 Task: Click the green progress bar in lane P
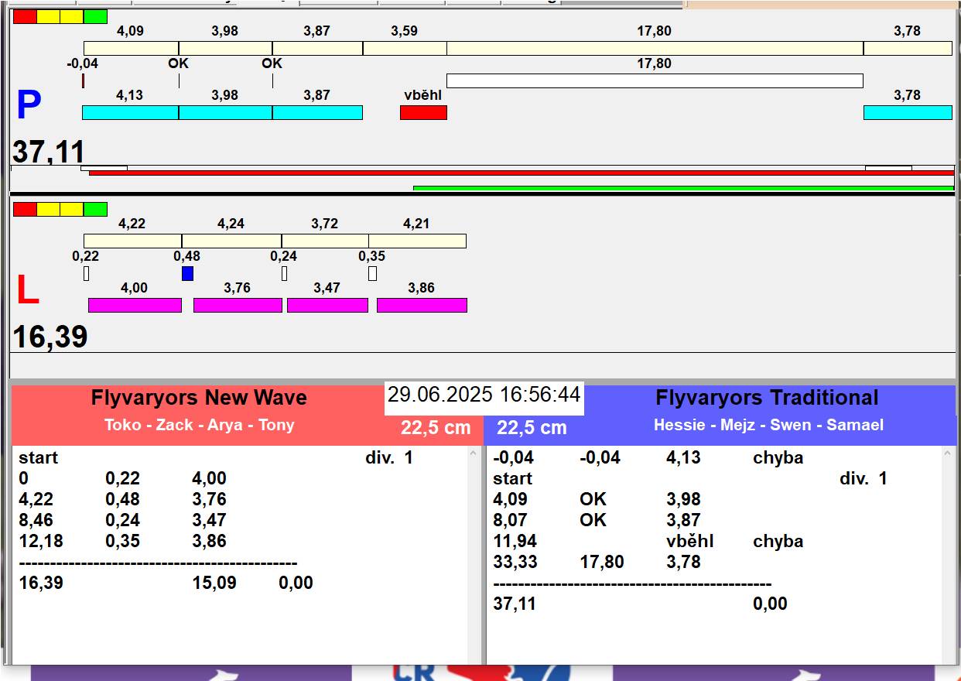[682, 187]
